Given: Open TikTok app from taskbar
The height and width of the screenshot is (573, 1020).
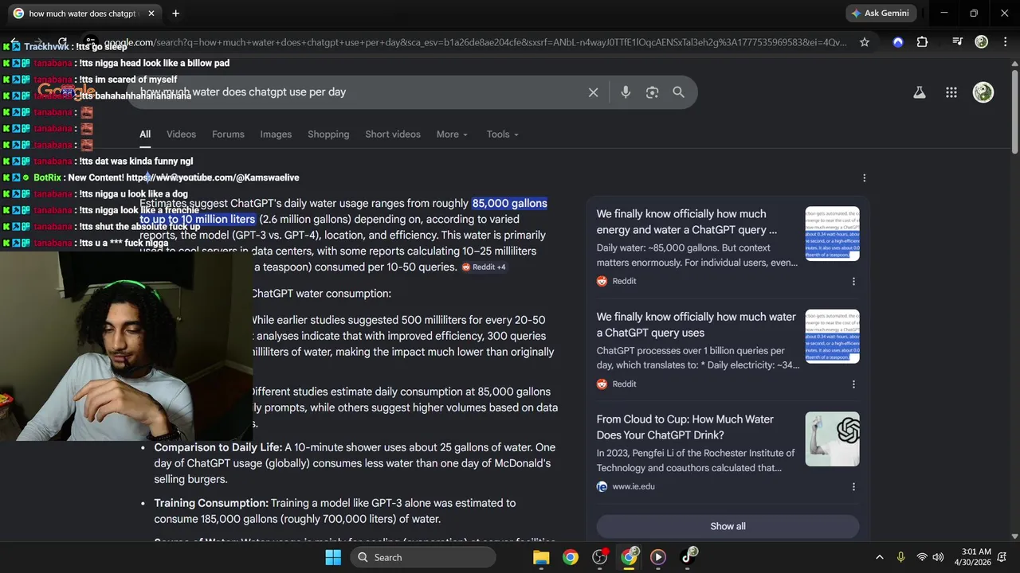Looking at the screenshot, I should coord(688,557).
